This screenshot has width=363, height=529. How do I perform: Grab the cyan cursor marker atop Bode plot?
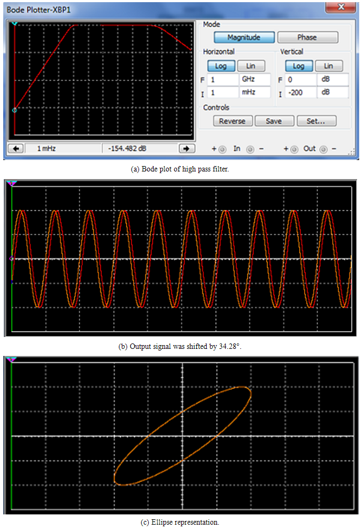click(15, 24)
